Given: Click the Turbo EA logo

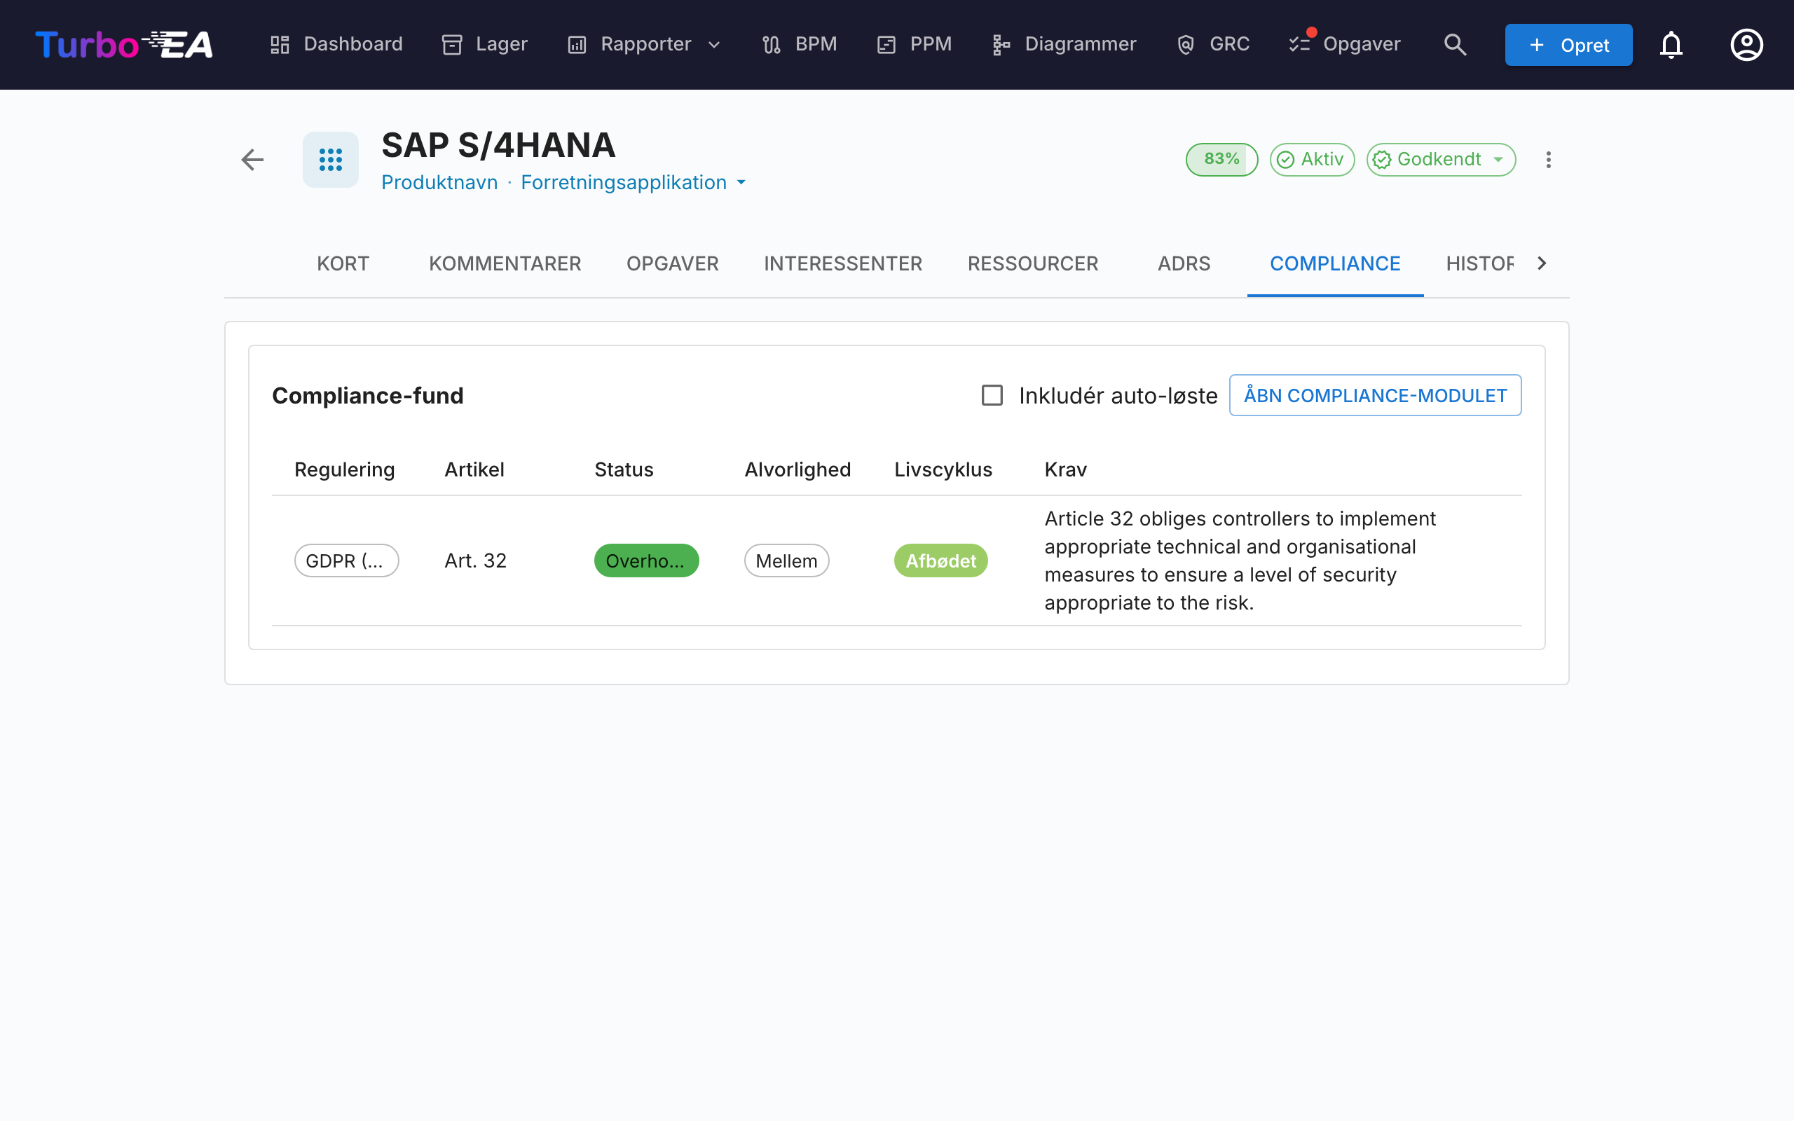Looking at the screenshot, I should pos(124,44).
